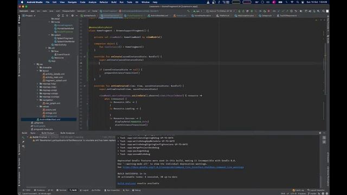Open the Build menu in menu bar

click(114, 2)
